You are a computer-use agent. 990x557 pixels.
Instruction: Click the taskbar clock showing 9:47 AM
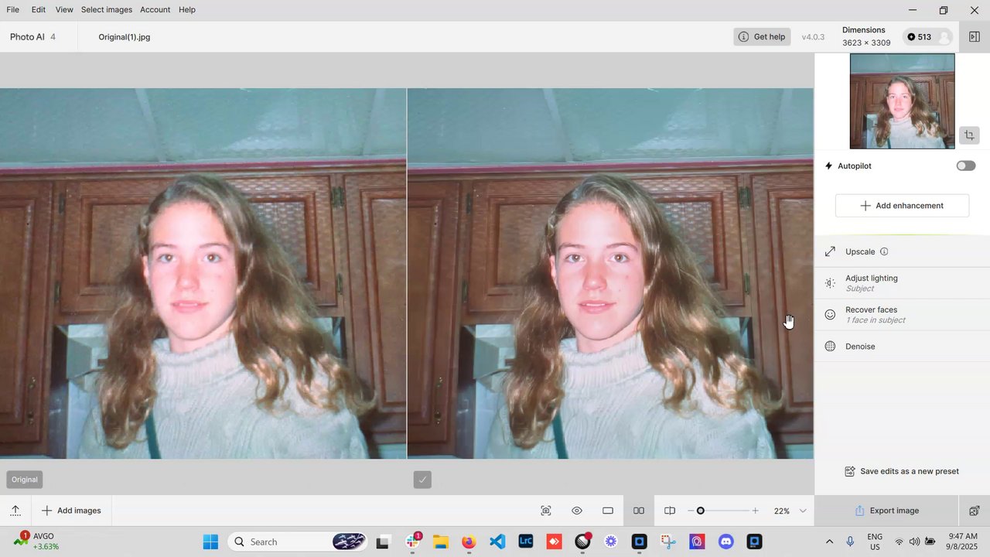(x=963, y=542)
